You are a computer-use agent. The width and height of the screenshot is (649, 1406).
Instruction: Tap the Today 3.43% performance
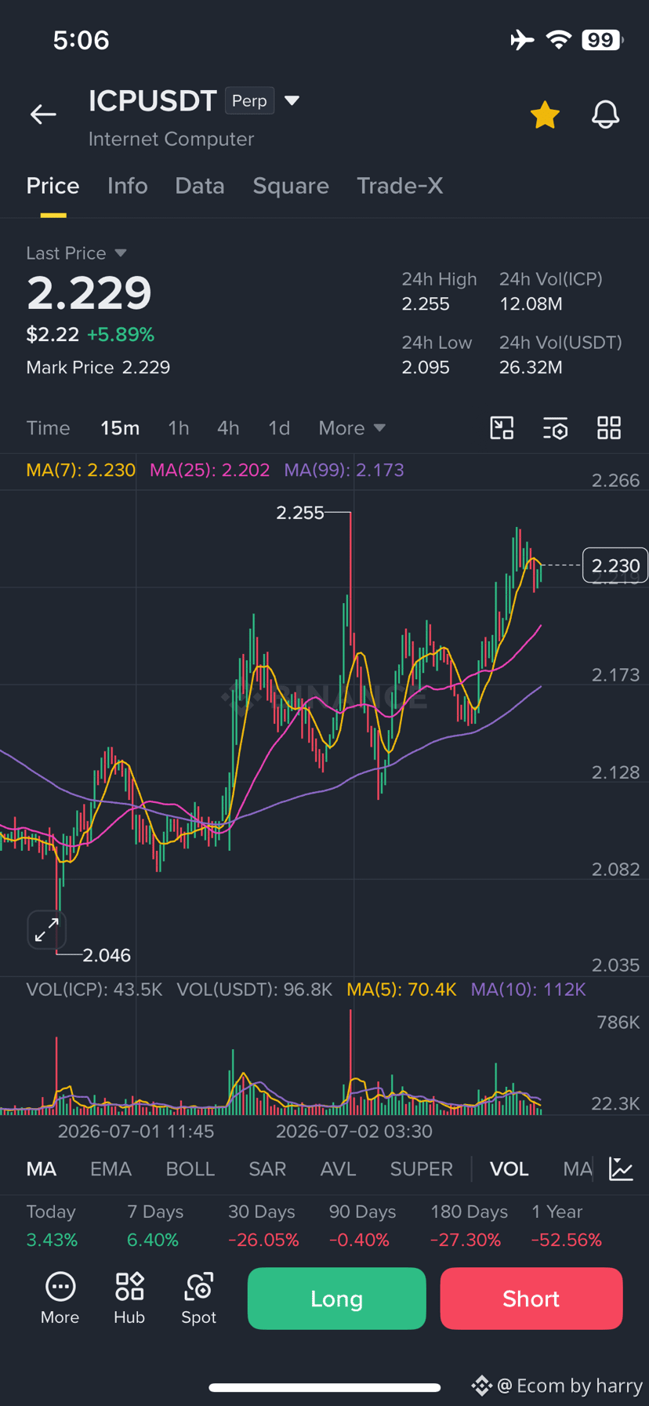[x=52, y=1226]
